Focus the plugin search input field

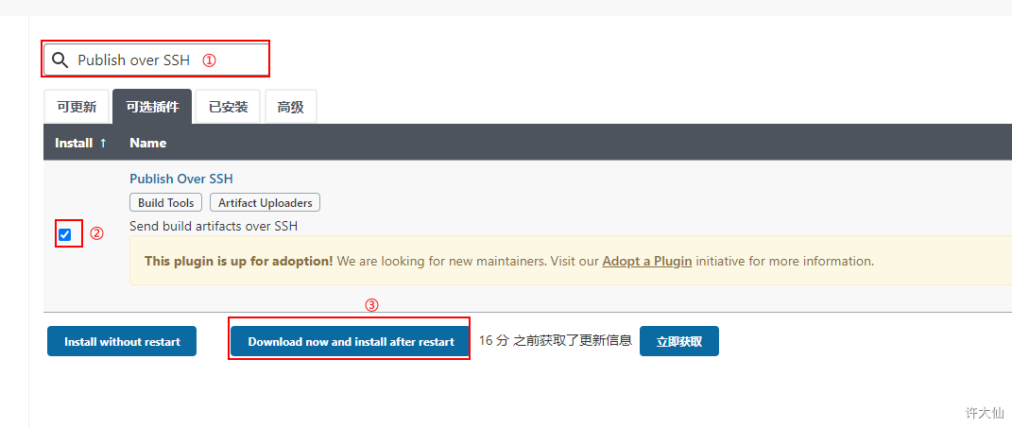pos(156,60)
